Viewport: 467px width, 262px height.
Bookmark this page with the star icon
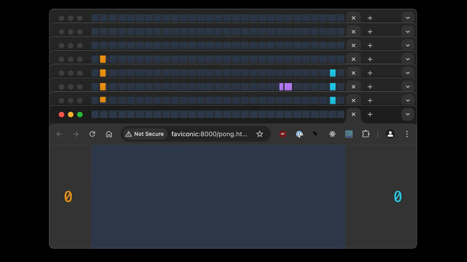click(260, 134)
